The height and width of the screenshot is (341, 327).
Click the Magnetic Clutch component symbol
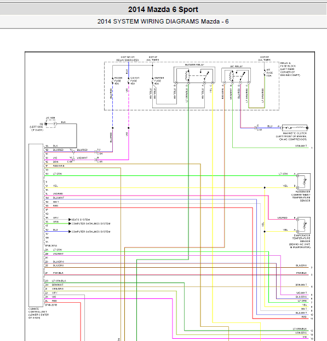click(x=295, y=128)
